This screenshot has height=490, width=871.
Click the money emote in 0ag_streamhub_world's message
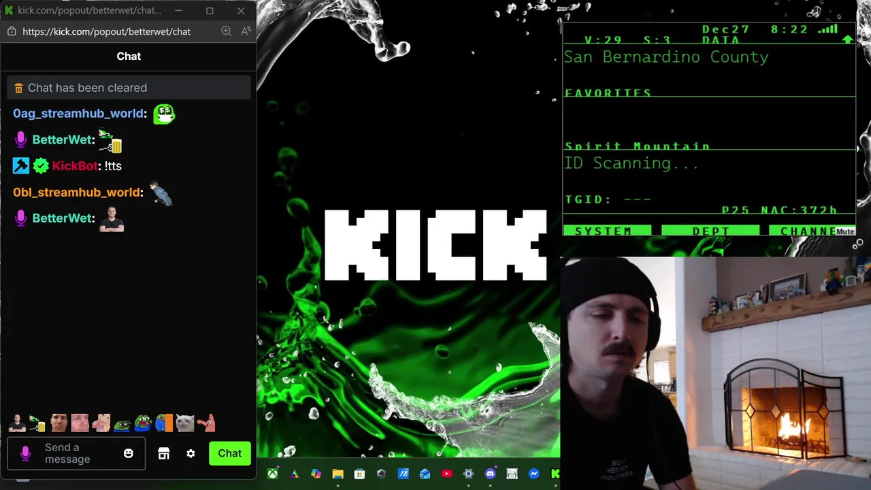coord(164,114)
